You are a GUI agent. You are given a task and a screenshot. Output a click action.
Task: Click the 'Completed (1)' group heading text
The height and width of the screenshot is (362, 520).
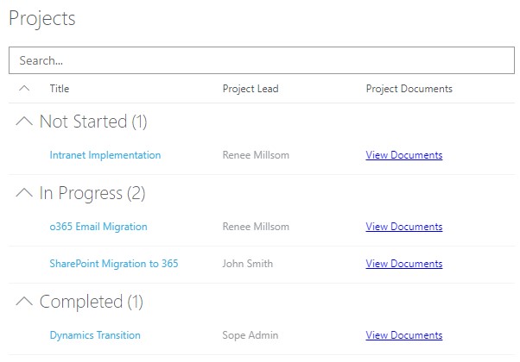click(x=92, y=302)
